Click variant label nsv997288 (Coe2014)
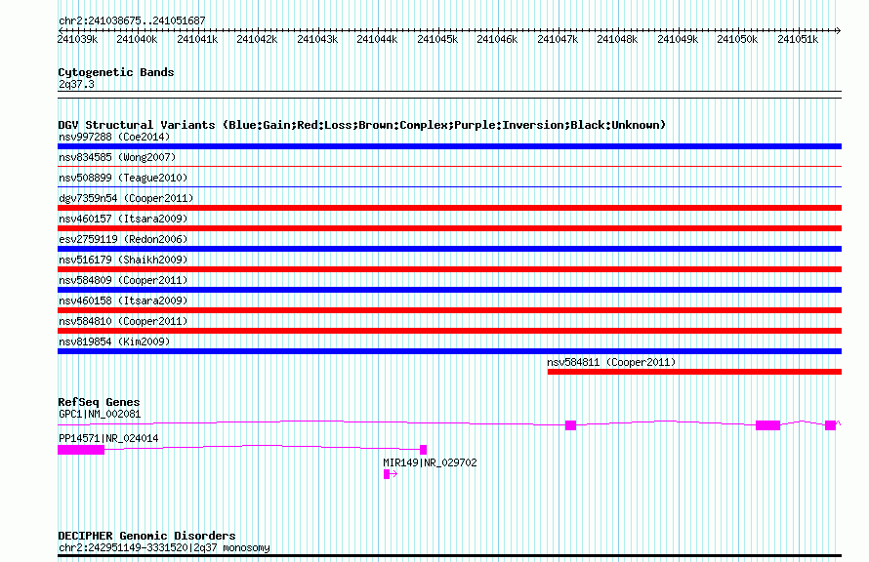 tap(114, 137)
